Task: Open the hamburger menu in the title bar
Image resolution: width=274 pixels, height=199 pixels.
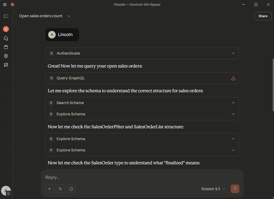Action: tap(5, 5)
